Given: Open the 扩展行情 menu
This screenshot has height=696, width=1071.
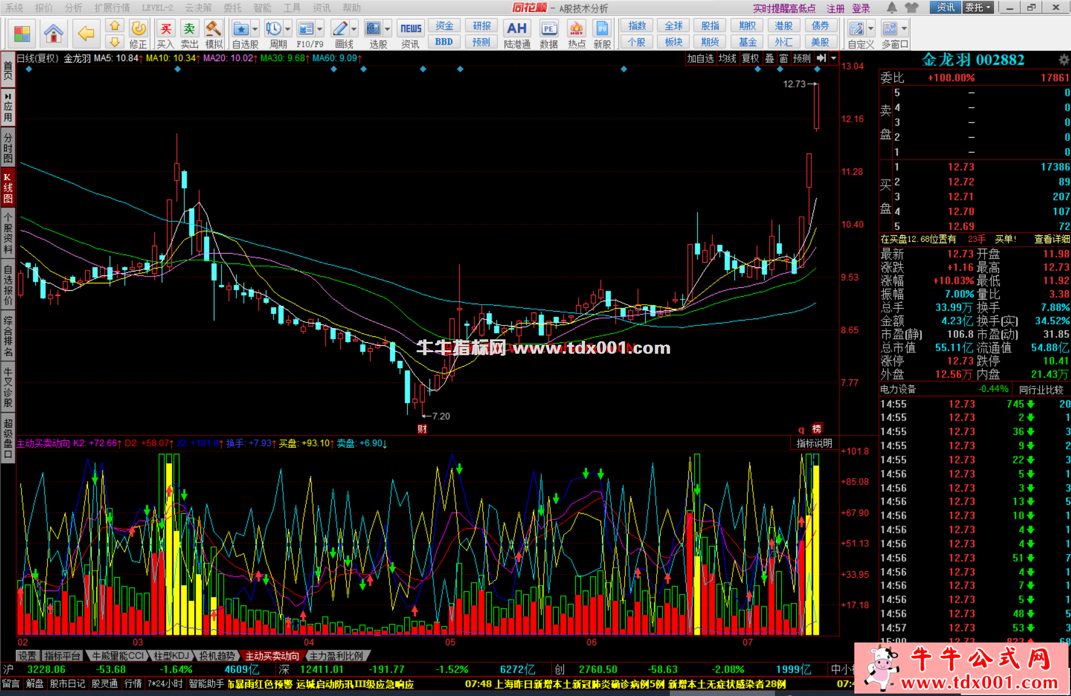Looking at the screenshot, I should point(112,8).
